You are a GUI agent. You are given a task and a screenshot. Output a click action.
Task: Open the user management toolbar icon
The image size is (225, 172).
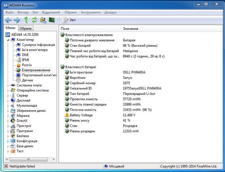click(43, 20)
